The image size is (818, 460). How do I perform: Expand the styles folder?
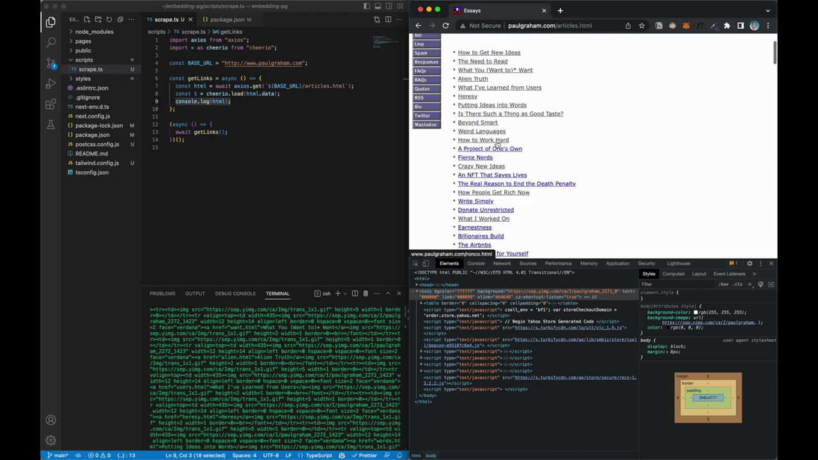[83, 79]
